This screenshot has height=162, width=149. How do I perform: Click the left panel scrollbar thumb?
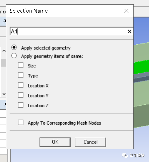(x=3, y=63)
